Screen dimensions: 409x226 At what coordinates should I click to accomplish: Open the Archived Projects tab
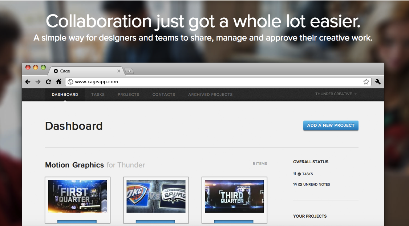pos(210,95)
